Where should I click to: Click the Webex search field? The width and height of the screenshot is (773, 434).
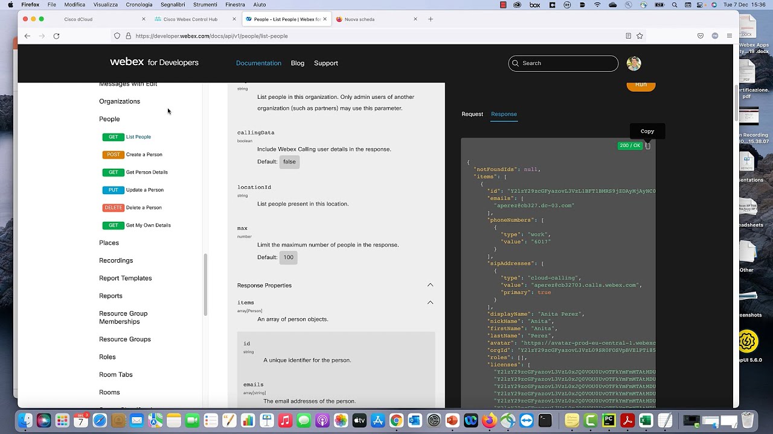563,63
